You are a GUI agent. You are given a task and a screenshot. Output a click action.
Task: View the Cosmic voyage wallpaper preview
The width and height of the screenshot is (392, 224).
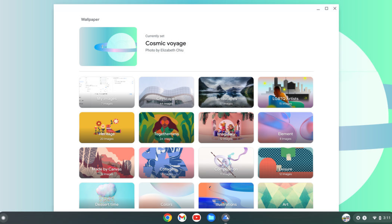click(x=108, y=46)
